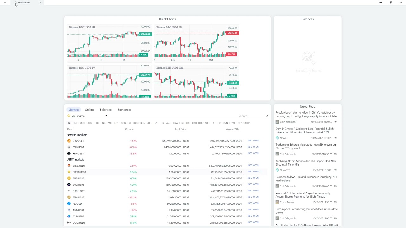Click the magnifier icon beside Search

pos(266,116)
